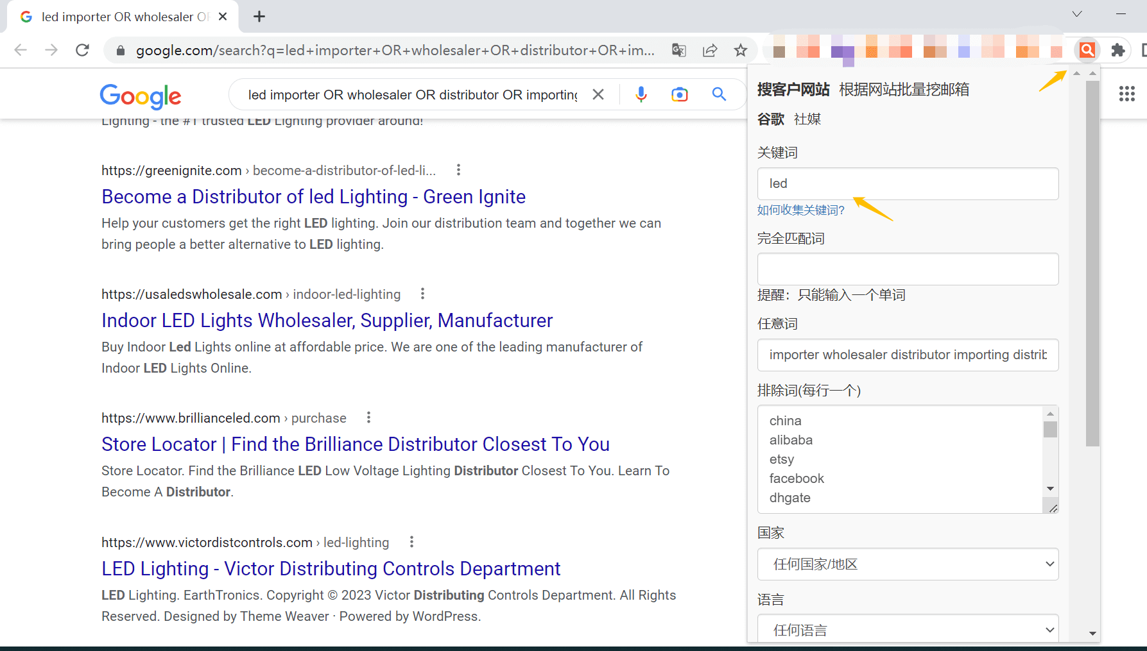Image resolution: width=1147 pixels, height=651 pixels.
Task: Open LED Lighting Victor Distributing result
Action: click(331, 569)
